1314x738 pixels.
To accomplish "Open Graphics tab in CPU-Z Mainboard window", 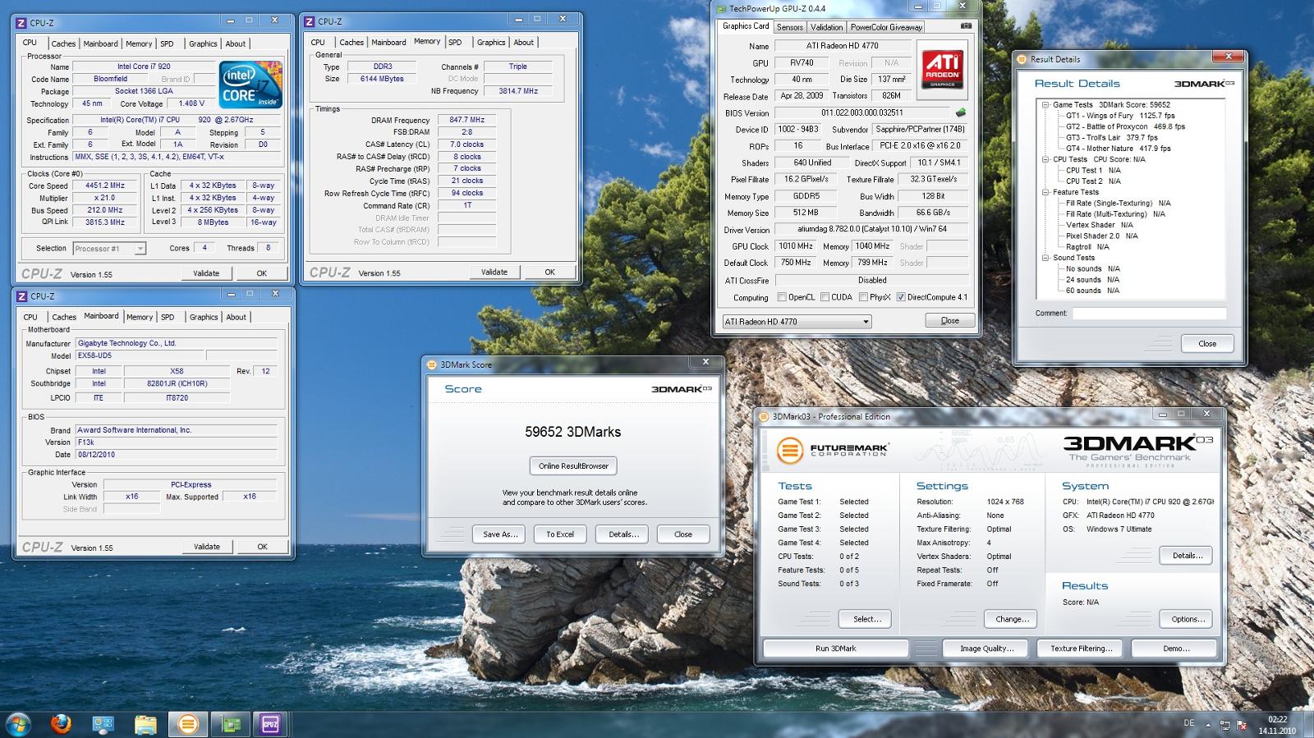I will (204, 317).
